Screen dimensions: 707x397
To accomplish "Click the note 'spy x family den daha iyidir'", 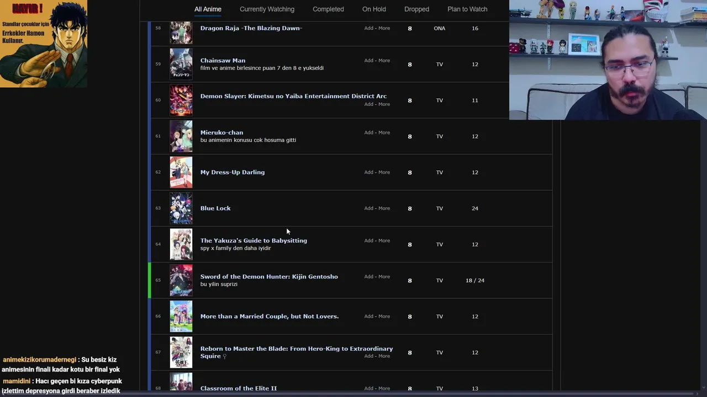I will 235,248.
